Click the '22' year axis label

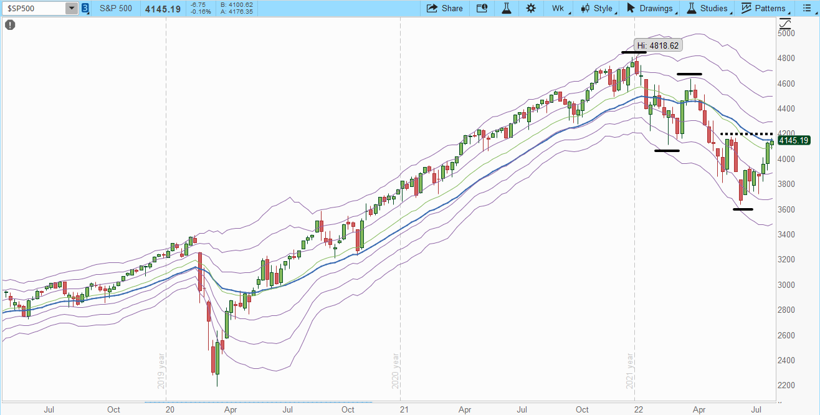tap(639, 409)
